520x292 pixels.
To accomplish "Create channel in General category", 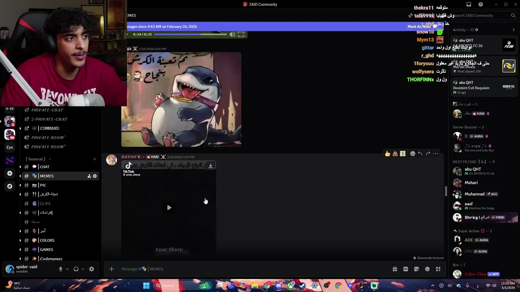I will 95,159.
